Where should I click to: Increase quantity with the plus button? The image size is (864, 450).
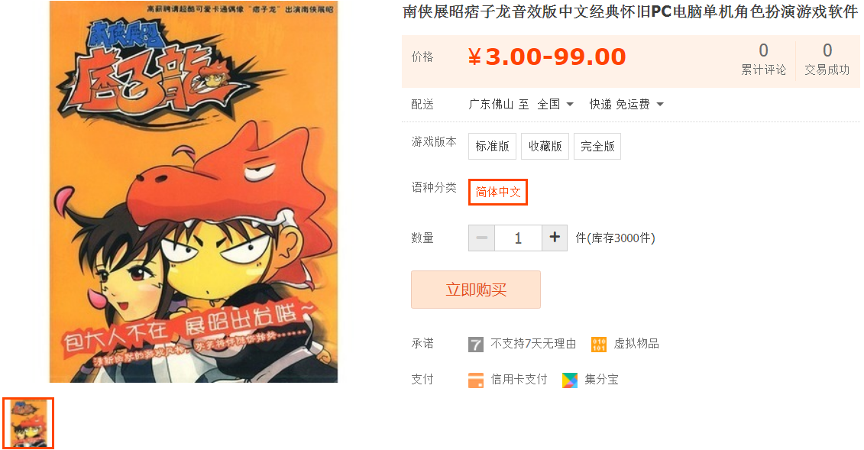(555, 238)
